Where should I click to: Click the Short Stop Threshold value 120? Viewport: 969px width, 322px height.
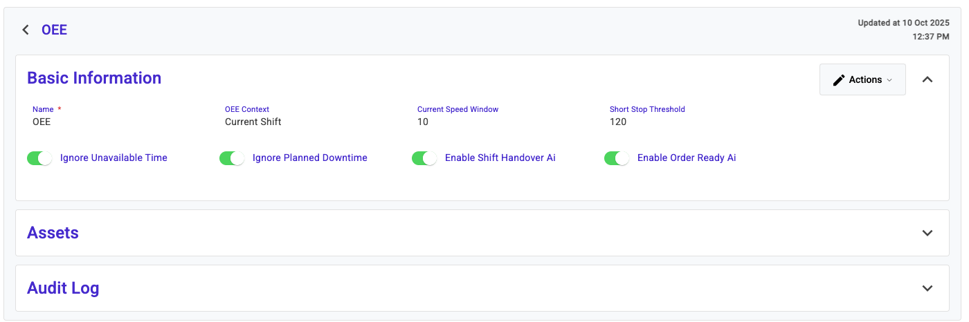tap(618, 122)
